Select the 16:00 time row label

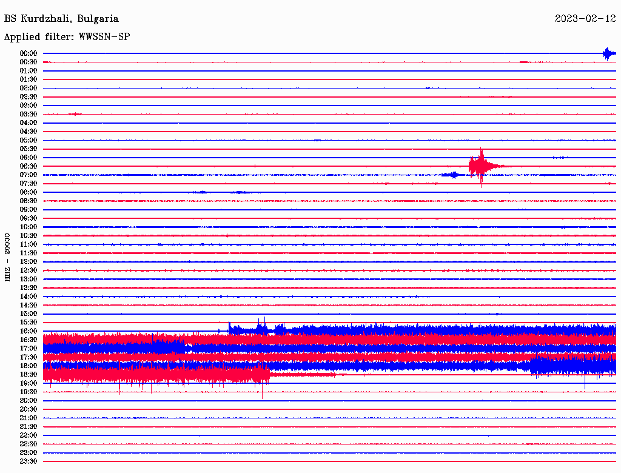[x=29, y=330]
